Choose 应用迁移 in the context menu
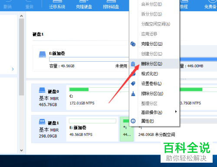Viewport: 217px width, 167px height. point(154,34)
